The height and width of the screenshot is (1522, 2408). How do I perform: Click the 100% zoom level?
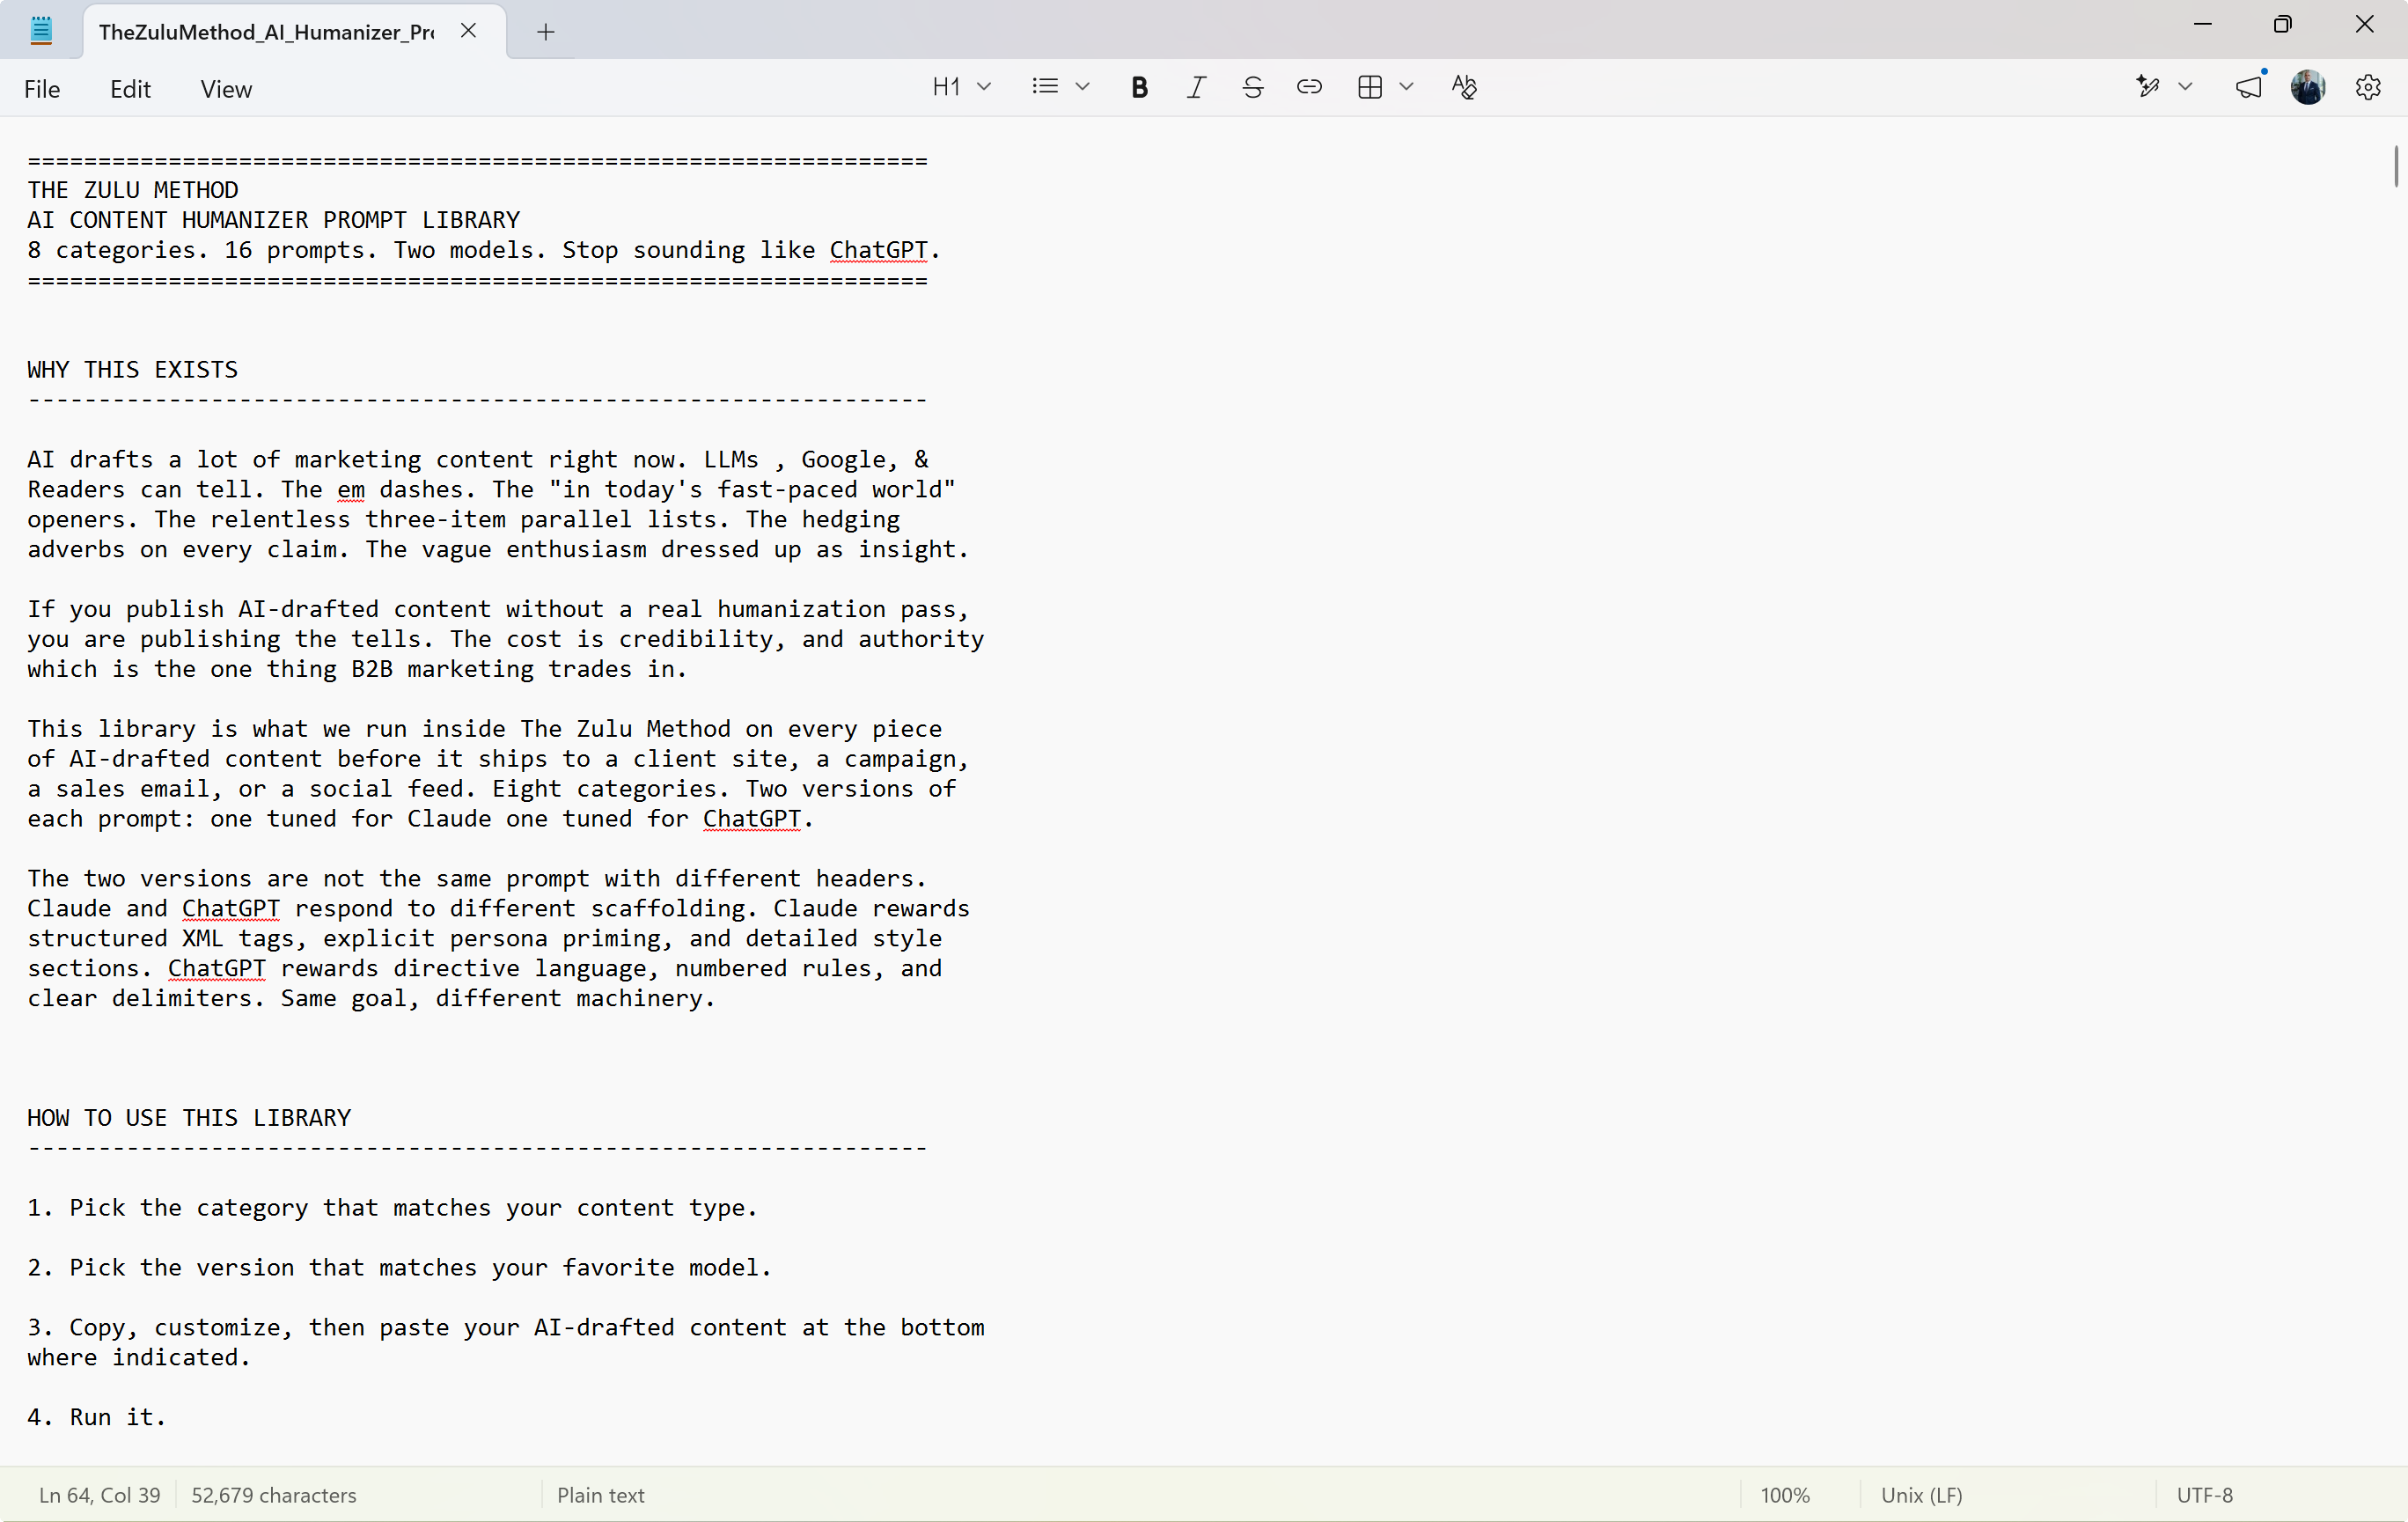click(x=1785, y=1495)
